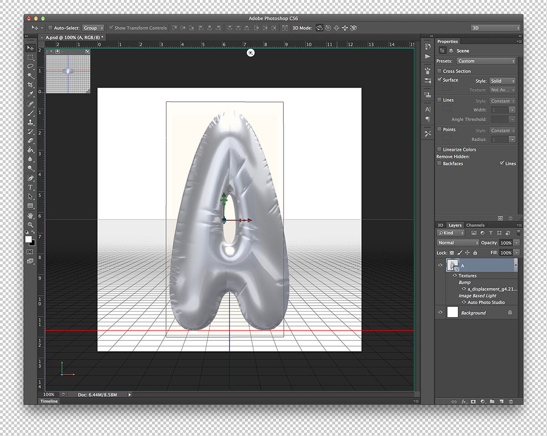Hide the Background layer with eye icon

point(440,312)
